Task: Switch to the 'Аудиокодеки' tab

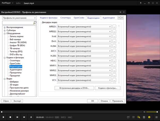Action: (108, 18)
